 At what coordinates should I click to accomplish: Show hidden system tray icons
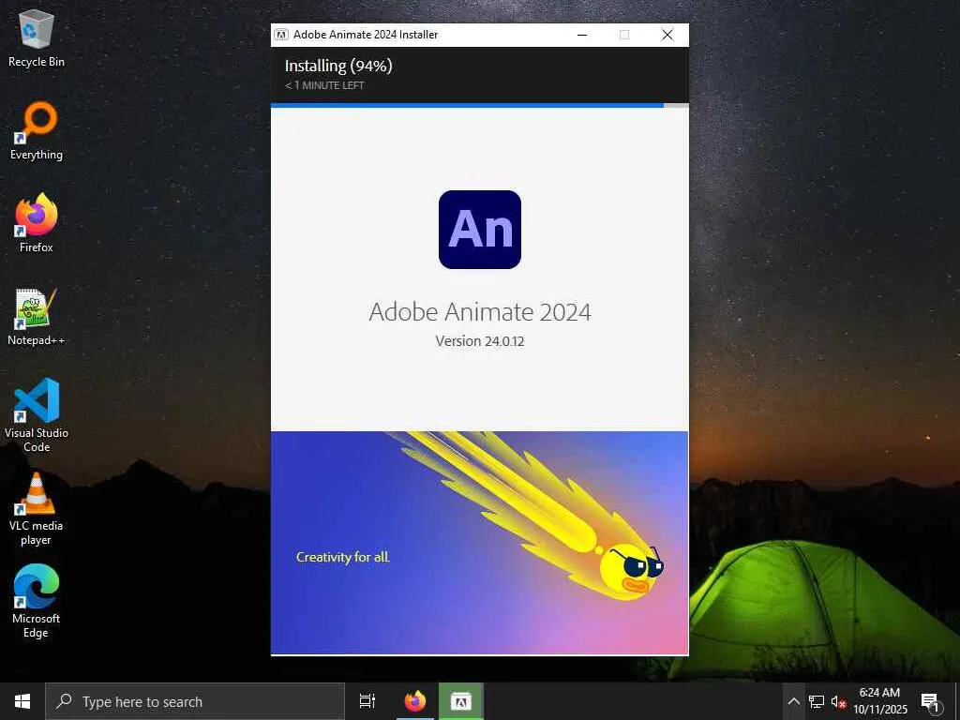coord(793,701)
